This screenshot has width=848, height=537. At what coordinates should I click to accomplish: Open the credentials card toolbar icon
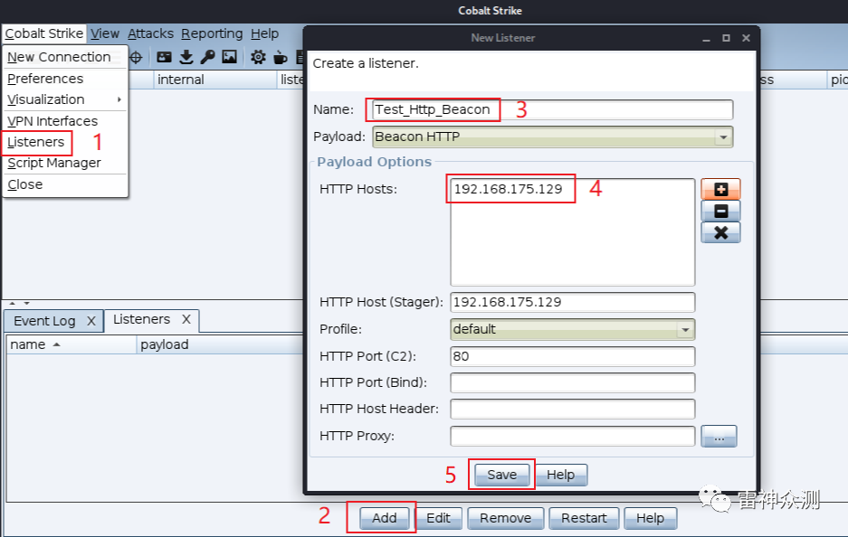(163, 57)
